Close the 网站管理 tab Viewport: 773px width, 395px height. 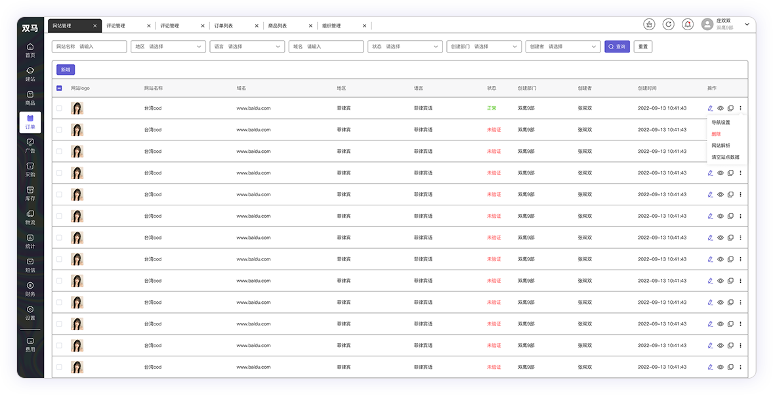pyautogui.click(x=95, y=26)
